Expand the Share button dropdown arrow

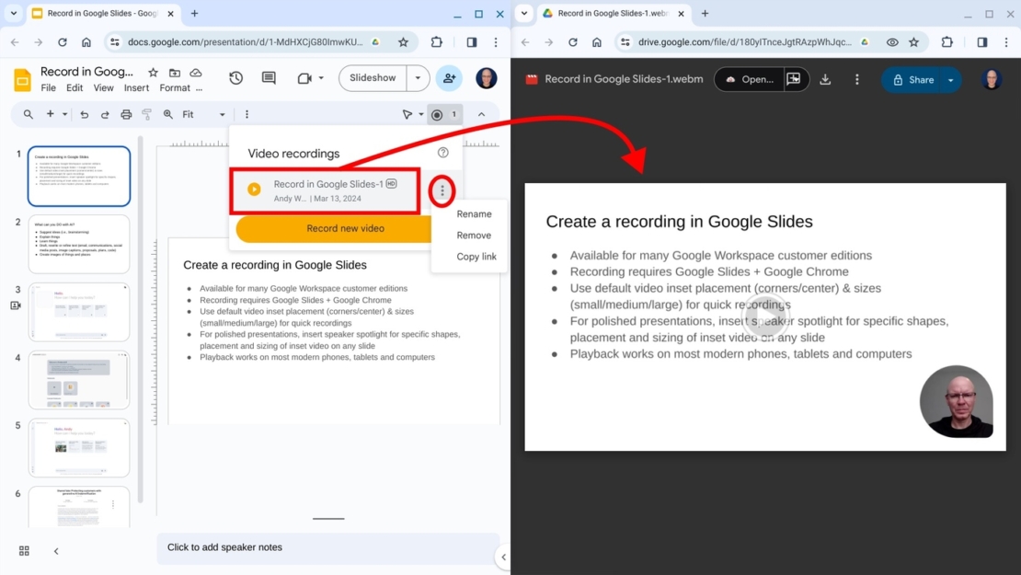(949, 79)
